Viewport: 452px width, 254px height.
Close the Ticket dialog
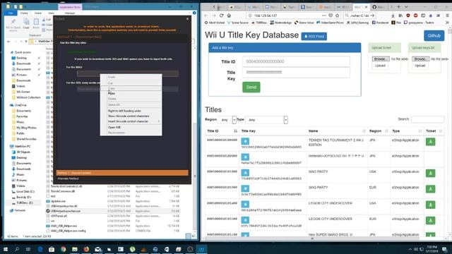coord(188,19)
